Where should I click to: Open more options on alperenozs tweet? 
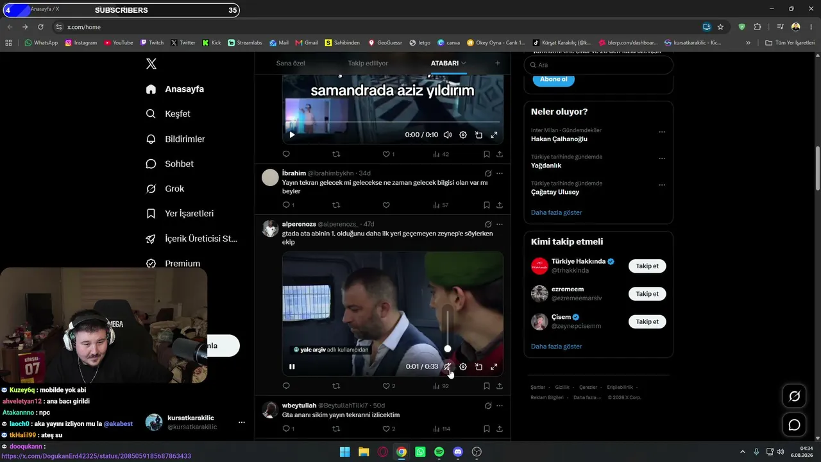pyautogui.click(x=500, y=225)
